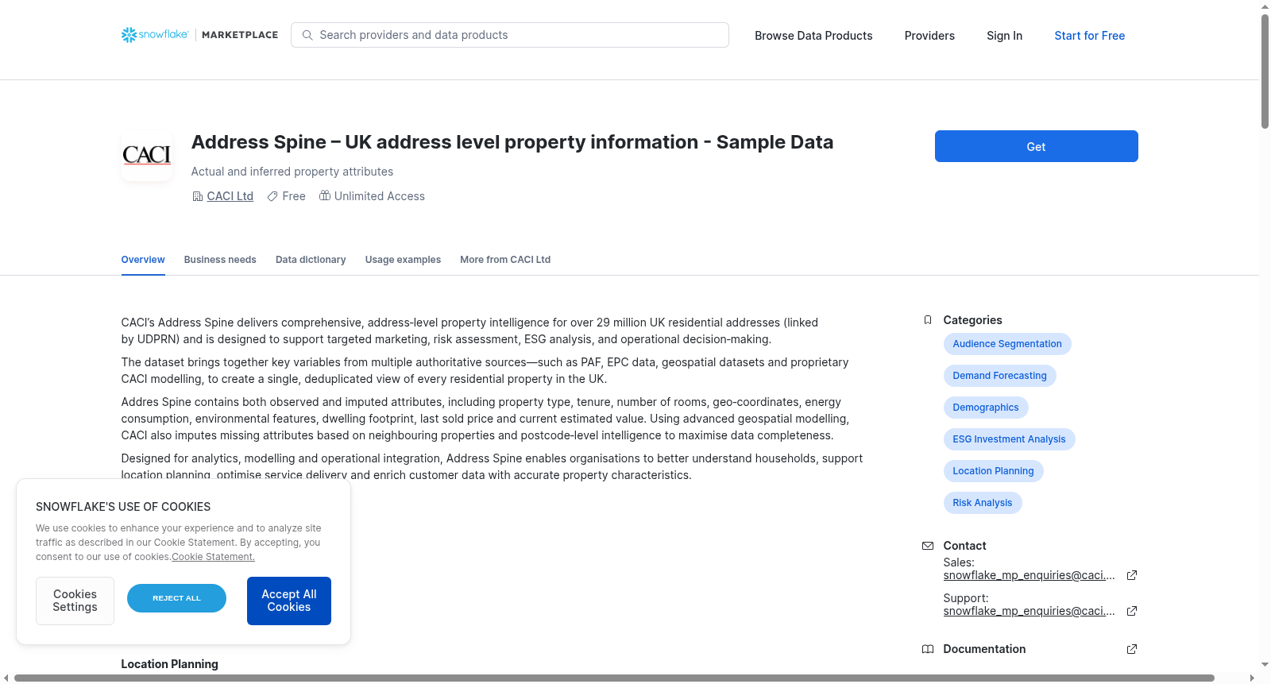The height and width of the screenshot is (684, 1271).
Task: Select the Overview tab
Action: tap(143, 260)
